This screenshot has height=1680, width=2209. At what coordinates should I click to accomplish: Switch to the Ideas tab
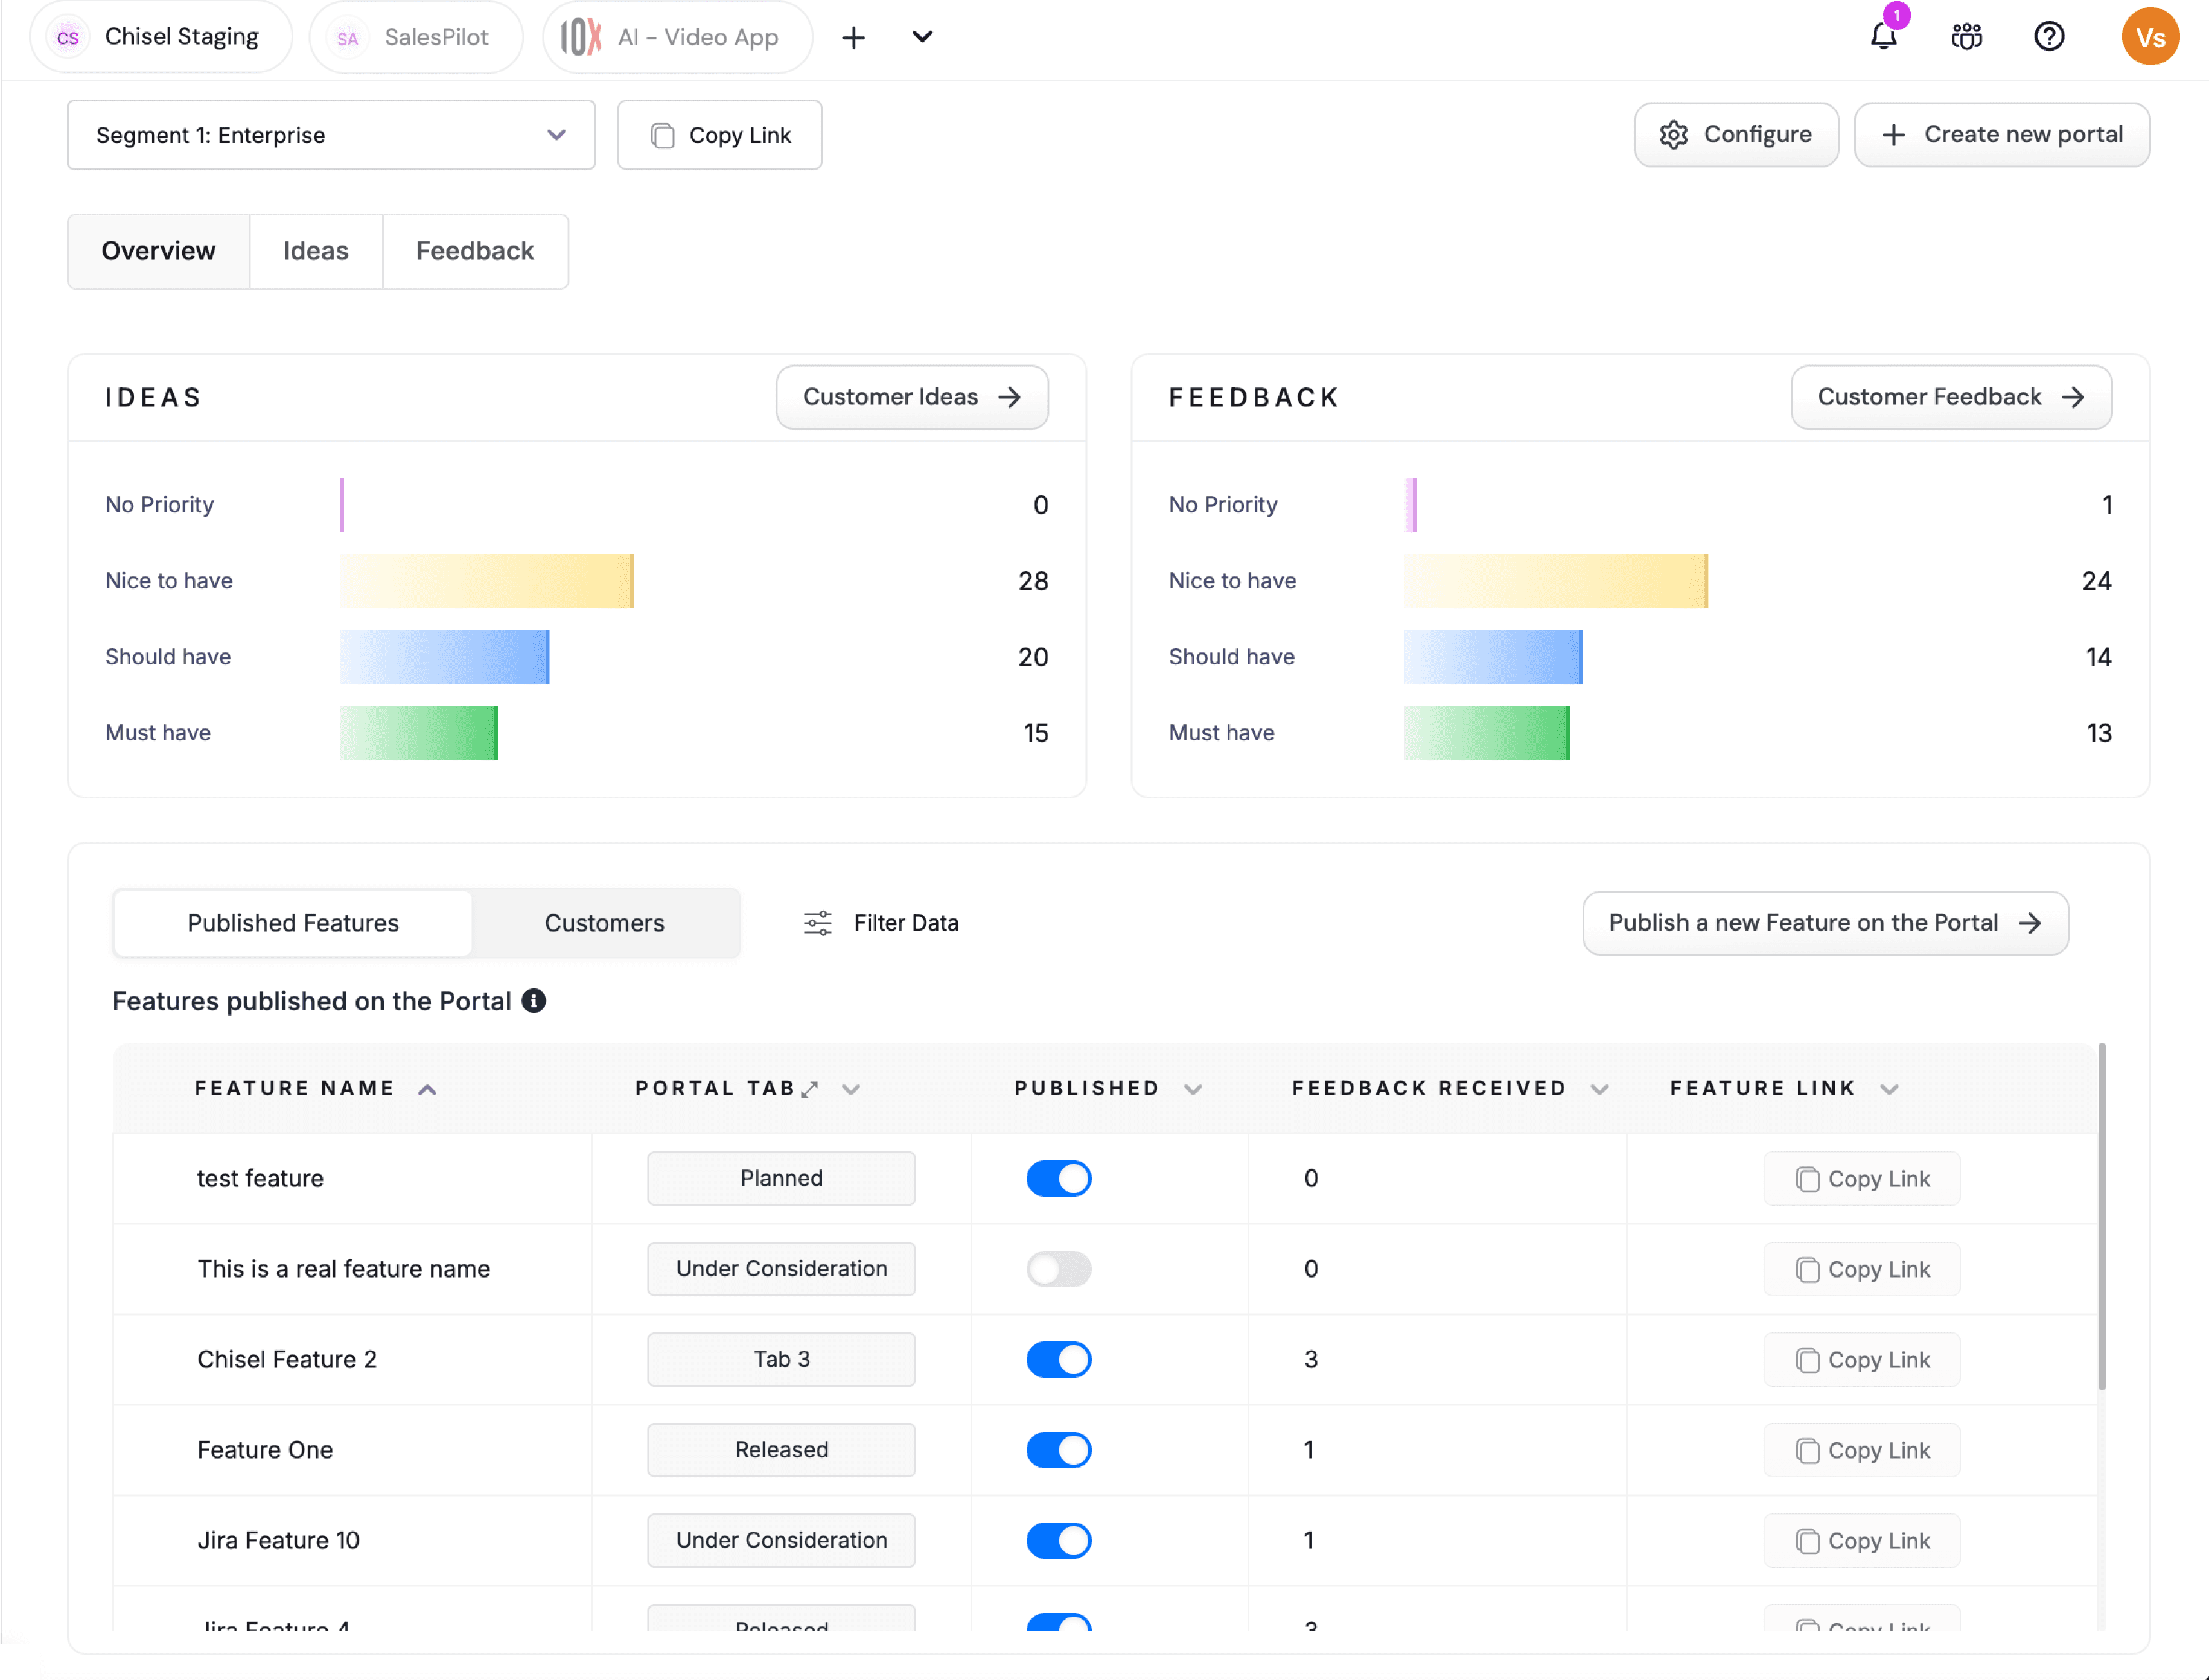[315, 251]
